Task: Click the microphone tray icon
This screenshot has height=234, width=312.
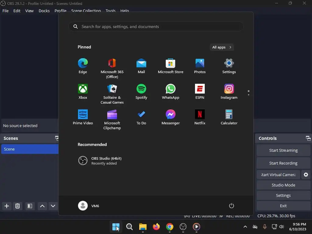Action: [x=265, y=227]
